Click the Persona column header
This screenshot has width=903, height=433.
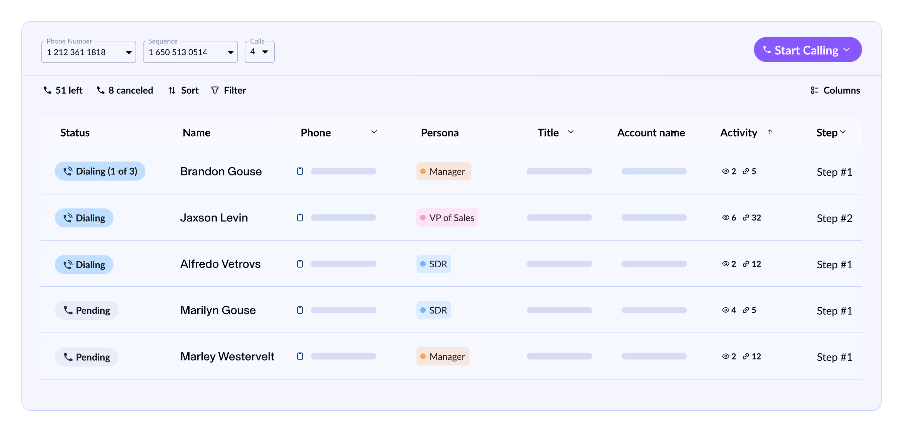pyautogui.click(x=439, y=132)
